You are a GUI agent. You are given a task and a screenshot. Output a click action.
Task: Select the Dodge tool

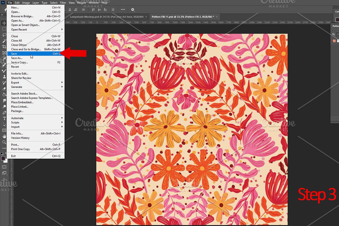click(x=4, y=106)
